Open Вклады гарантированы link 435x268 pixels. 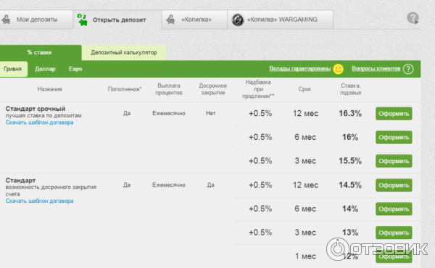pyautogui.click(x=300, y=69)
